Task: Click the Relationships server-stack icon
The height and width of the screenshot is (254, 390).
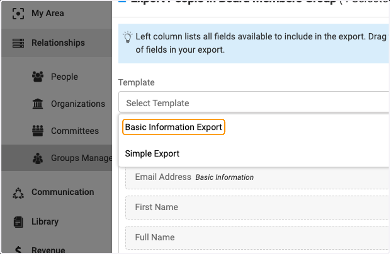Action: tap(18, 43)
